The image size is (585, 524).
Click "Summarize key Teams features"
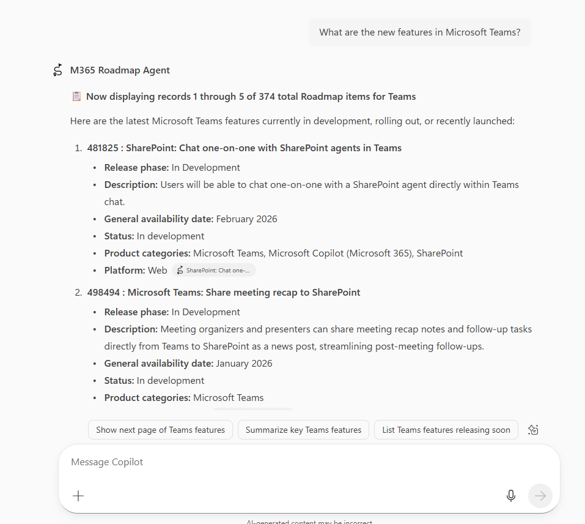coord(303,429)
